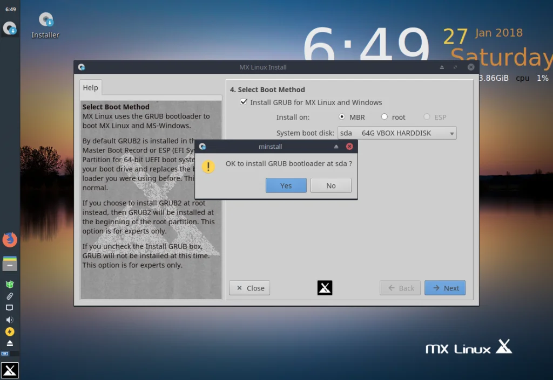Click the MX logo in the installer

click(x=325, y=288)
